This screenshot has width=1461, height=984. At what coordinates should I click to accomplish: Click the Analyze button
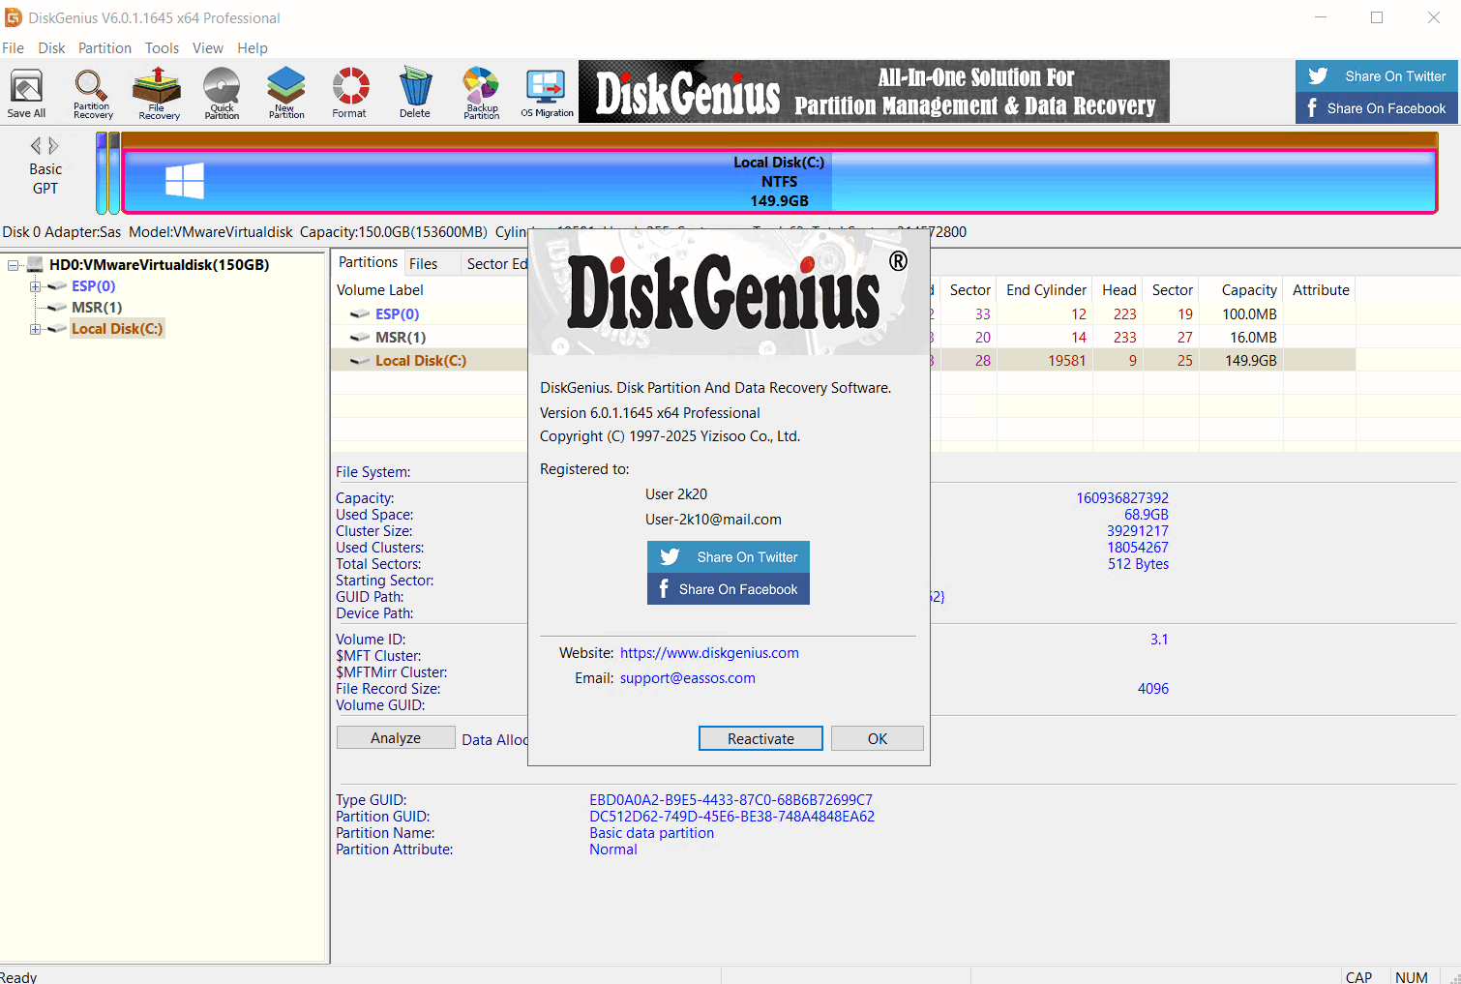tap(396, 737)
